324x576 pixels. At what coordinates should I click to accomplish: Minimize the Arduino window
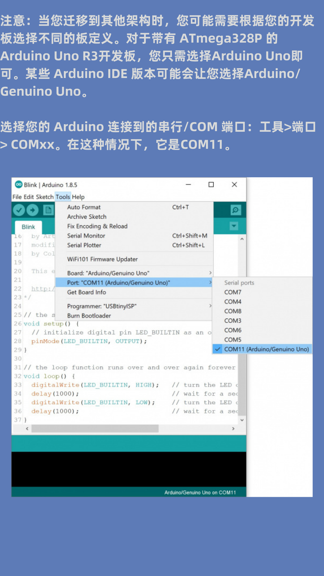188,184
